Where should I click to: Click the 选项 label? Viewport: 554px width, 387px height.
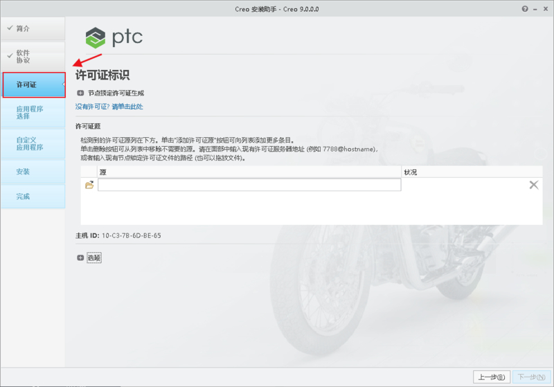pos(94,258)
